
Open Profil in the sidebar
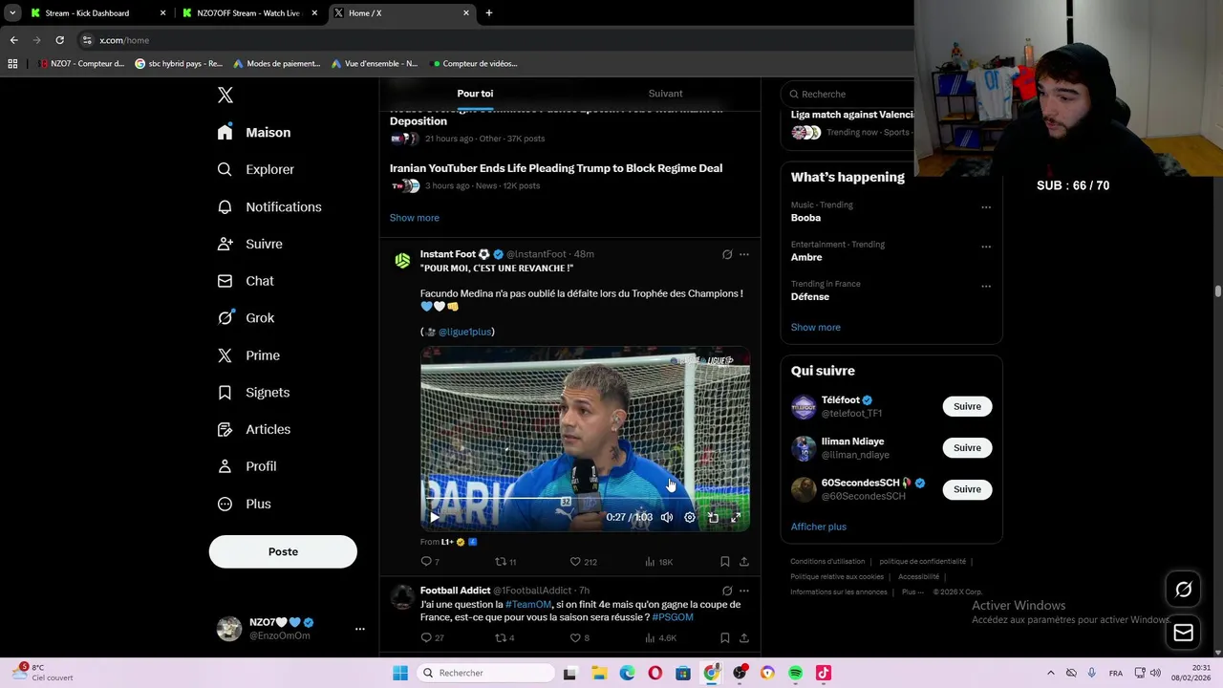click(247, 466)
